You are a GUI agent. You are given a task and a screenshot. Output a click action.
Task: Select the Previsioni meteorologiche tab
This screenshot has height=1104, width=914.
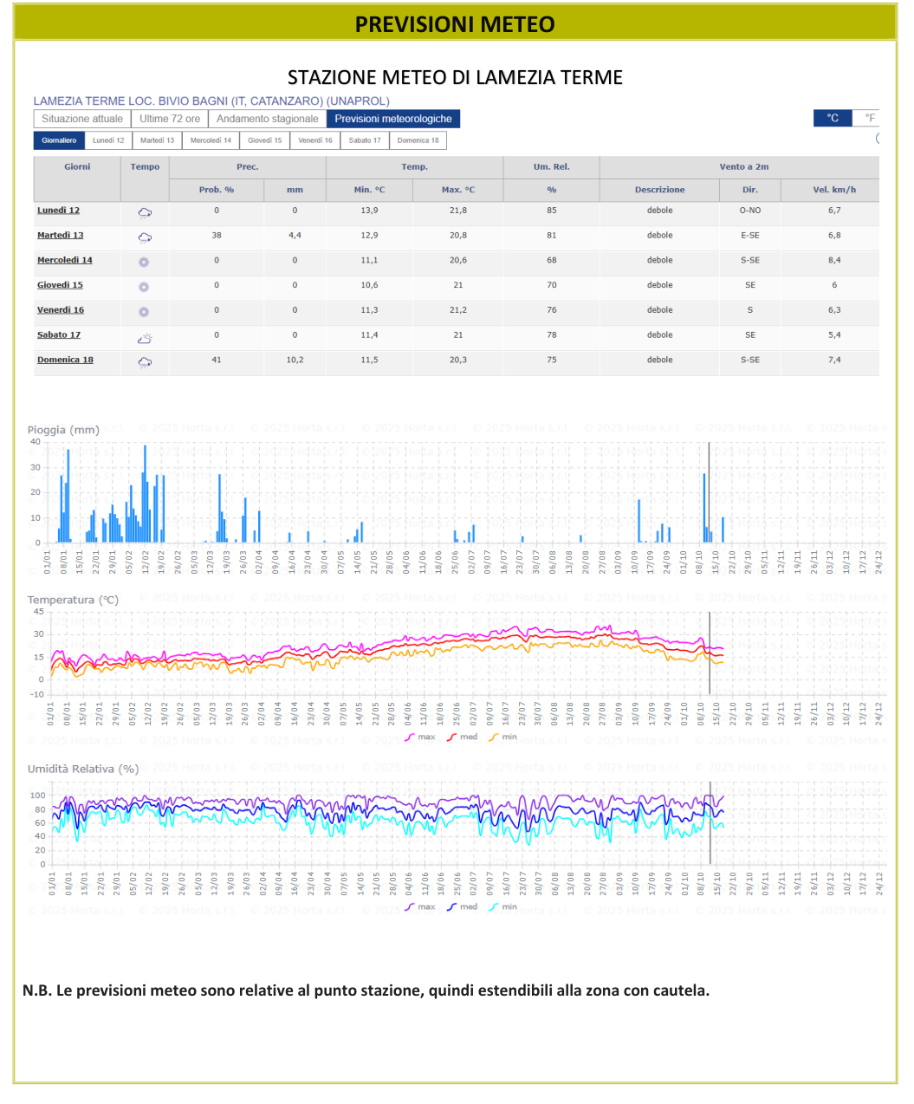pyautogui.click(x=393, y=119)
